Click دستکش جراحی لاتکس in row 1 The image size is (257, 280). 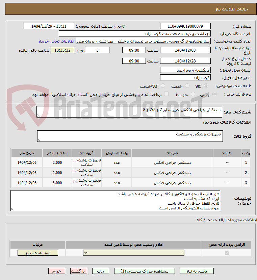172,162
